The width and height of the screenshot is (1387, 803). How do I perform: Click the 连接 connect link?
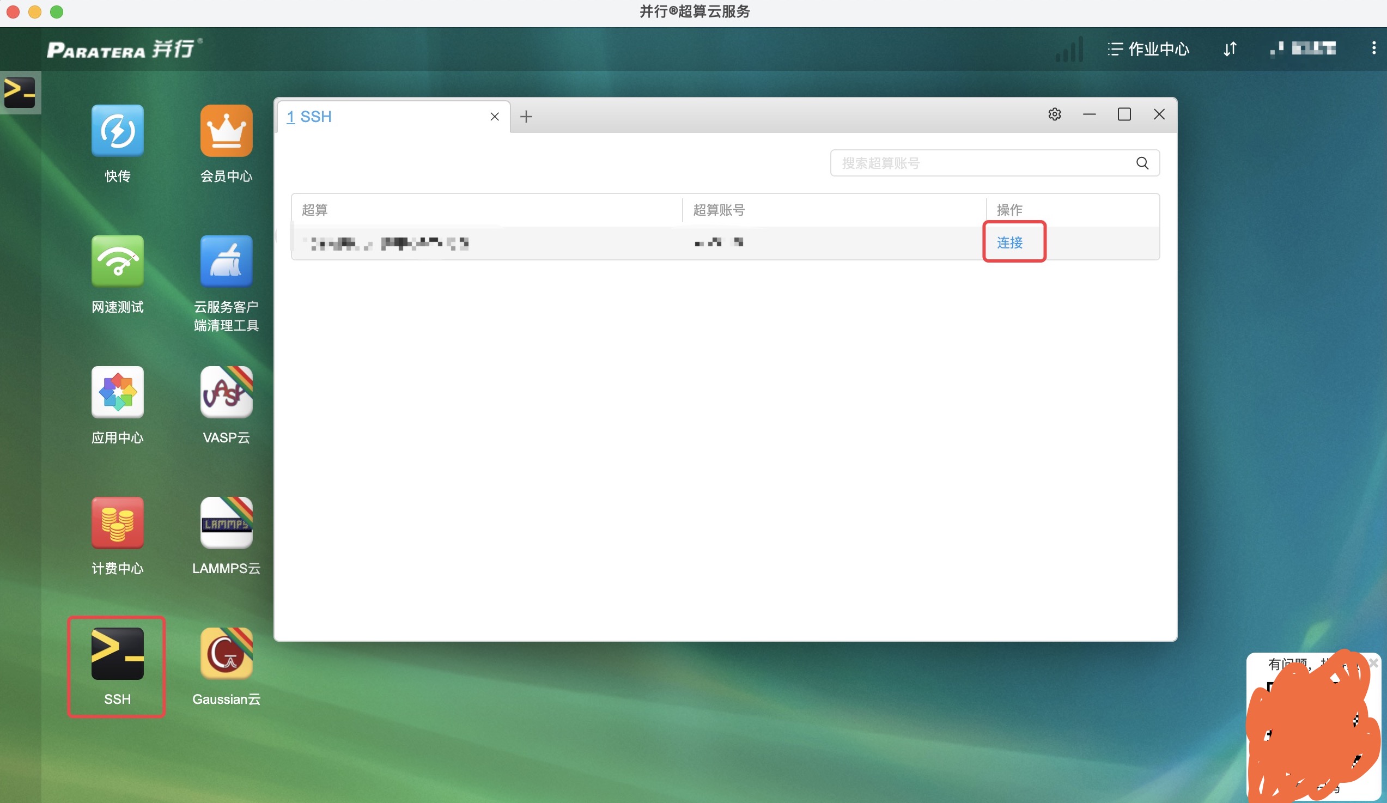pos(1009,243)
